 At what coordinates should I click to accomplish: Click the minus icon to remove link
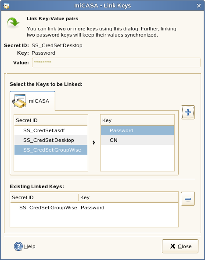[188, 199]
